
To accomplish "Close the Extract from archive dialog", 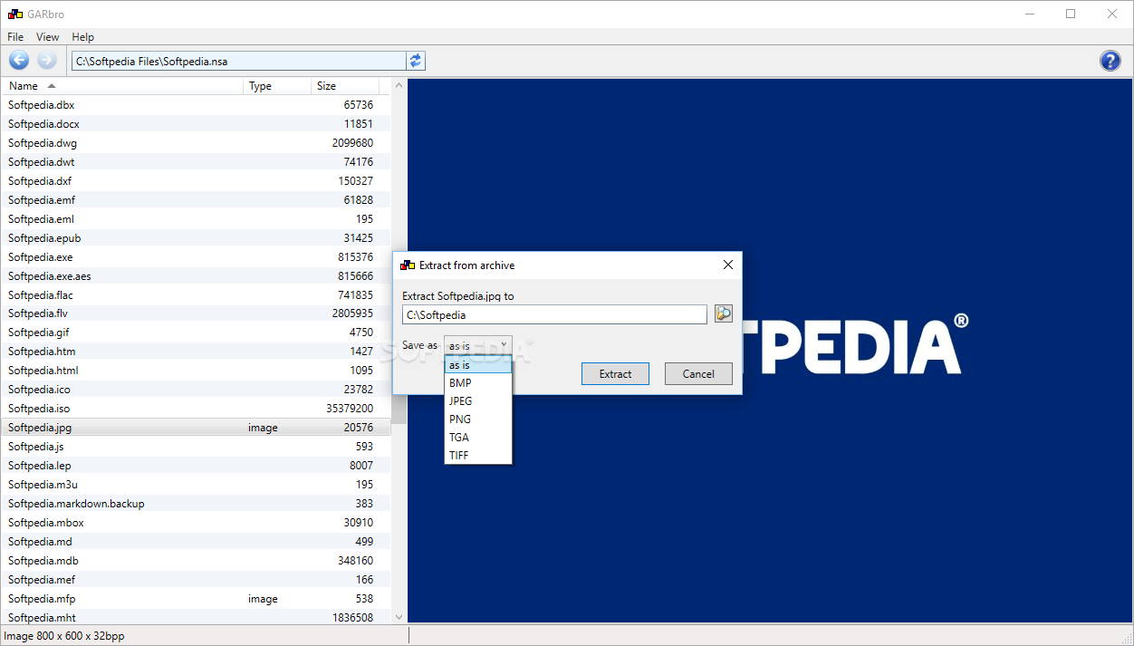I will pos(727,265).
